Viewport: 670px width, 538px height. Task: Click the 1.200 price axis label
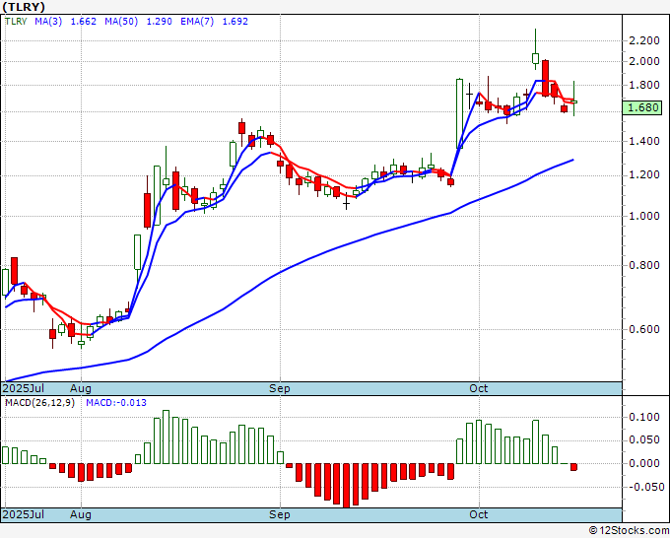pos(644,174)
